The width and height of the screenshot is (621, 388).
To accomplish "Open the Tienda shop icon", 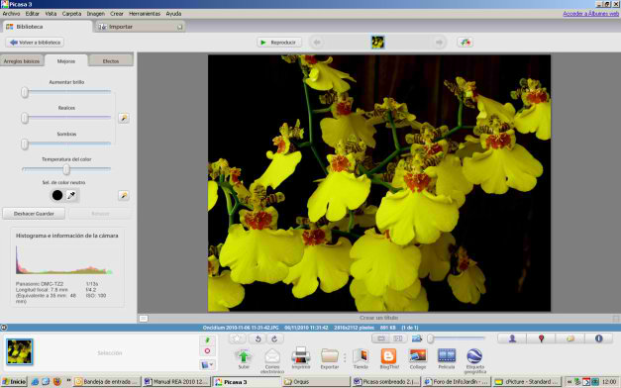I will (361, 356).
